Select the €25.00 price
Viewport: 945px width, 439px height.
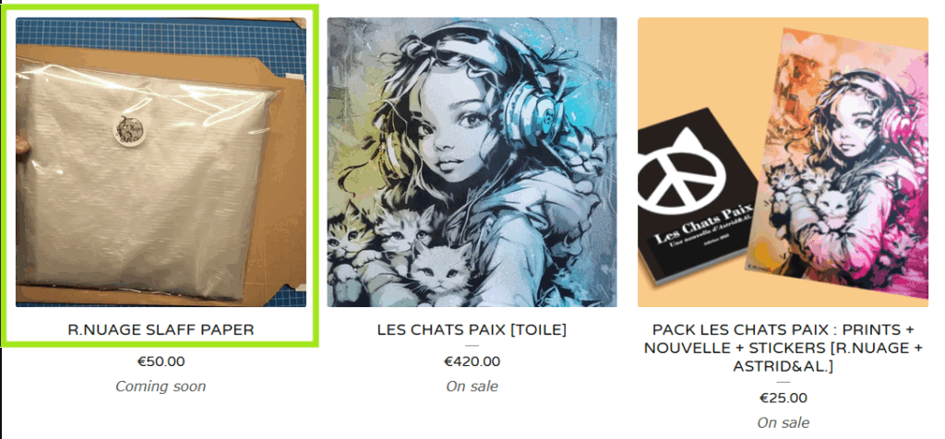783,398
